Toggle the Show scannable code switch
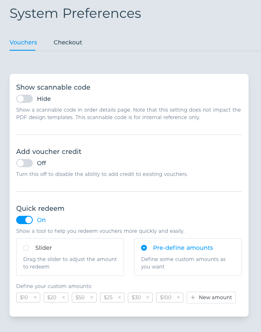The height and width of the screenshot is (332, 261). tap(24, 99)
